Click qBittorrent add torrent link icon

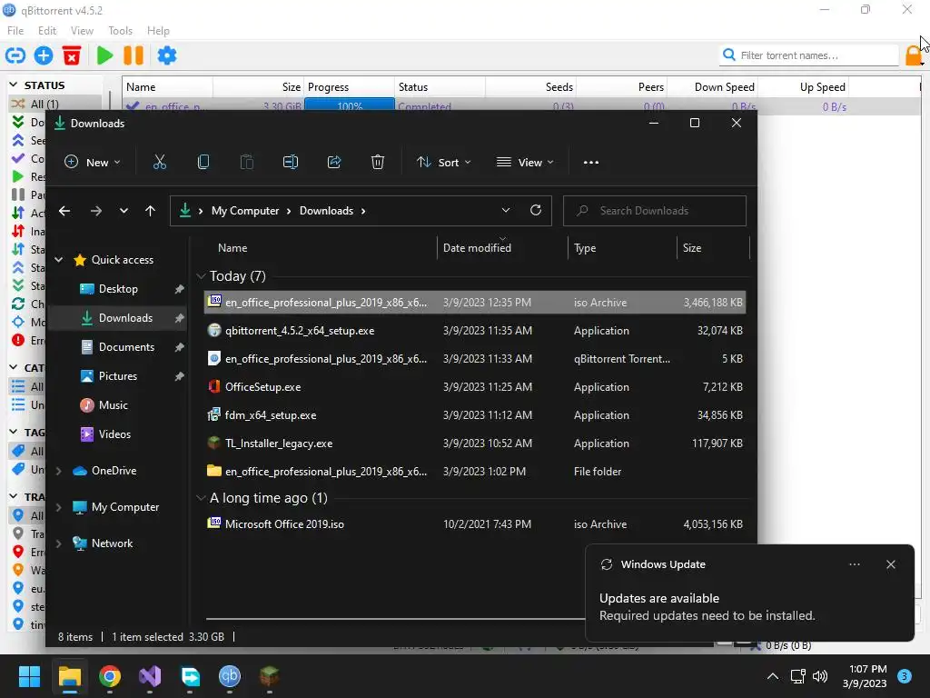click(x=15, y=55)
